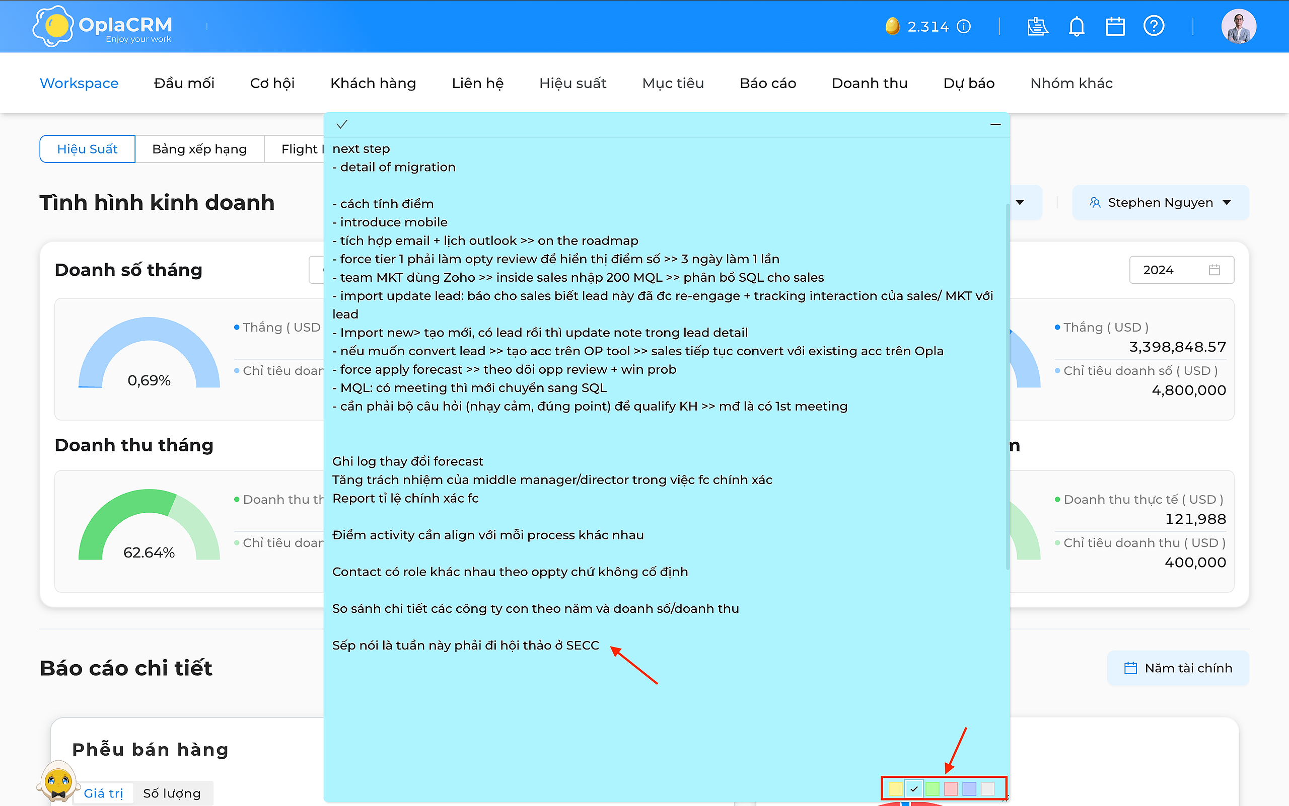Viewport: 1289px width, 806px height.
Task: Switch to the Bảng xếp hạng tab
Action: 199,149
